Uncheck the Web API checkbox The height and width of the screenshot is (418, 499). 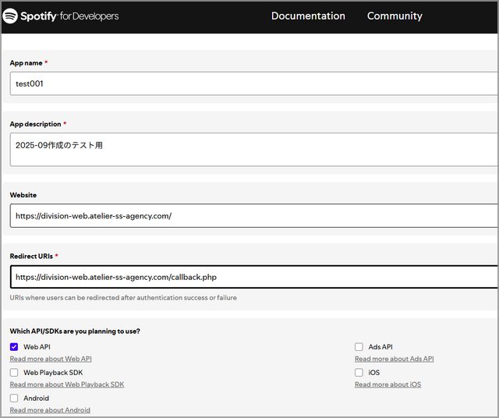pyautogui.click(x=14, y=347)
